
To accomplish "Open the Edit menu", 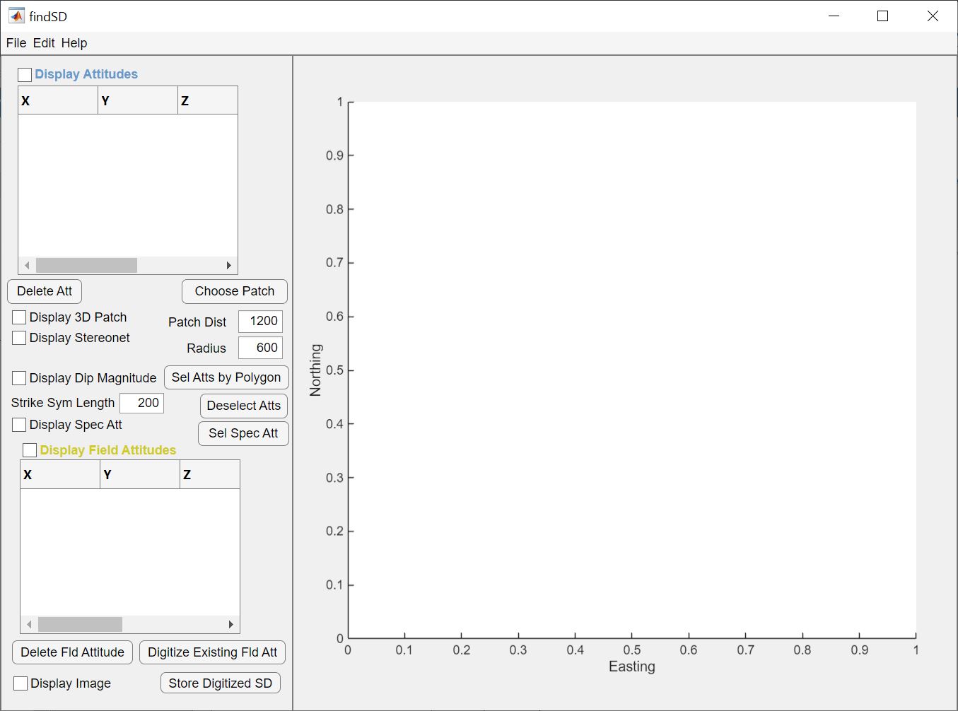I will pos(43,43).
